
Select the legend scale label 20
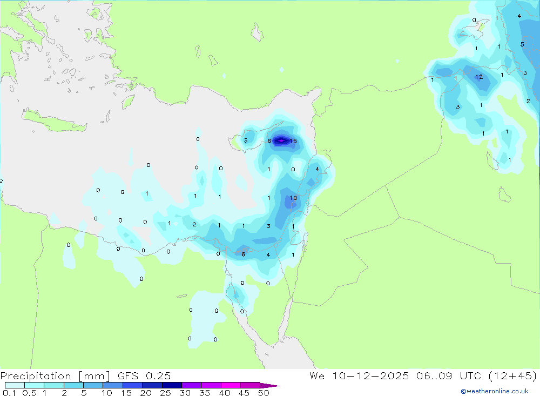click(146, 393)
